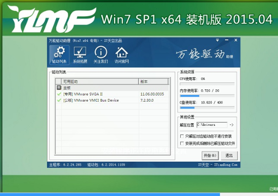Sort by the 版本 column header
The image size is (278, 196).
[x=153, y=81]
